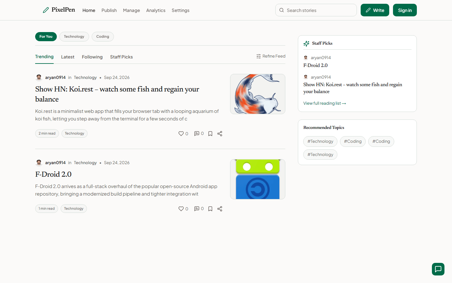452x283 pixels.
Task: Click the Staff Picks sparkle icon in the sidebar
Action: coord(306,43)
